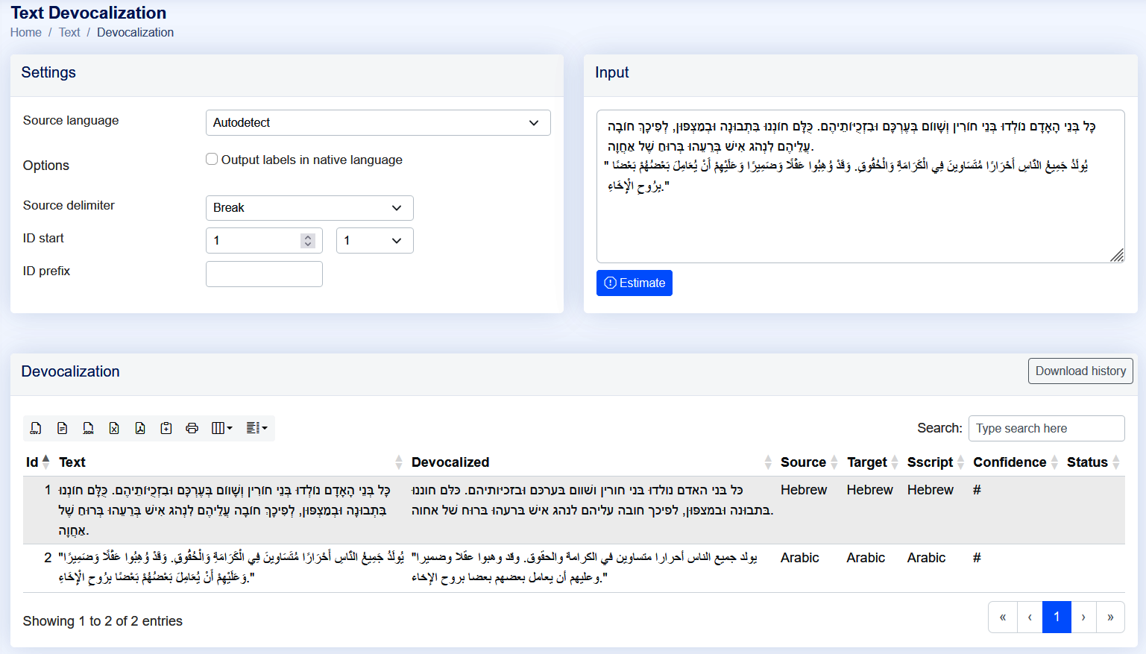Image resolution: width=1146 pixels, height=654 pixels.
Task: Copy table to clipboard
Action: pyautogui.click(x=166, y=428)
